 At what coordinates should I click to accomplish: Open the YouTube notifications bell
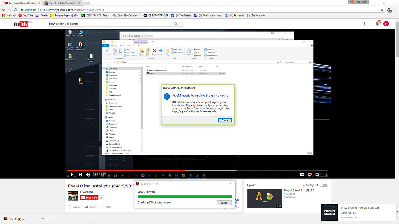coord(377,24)
